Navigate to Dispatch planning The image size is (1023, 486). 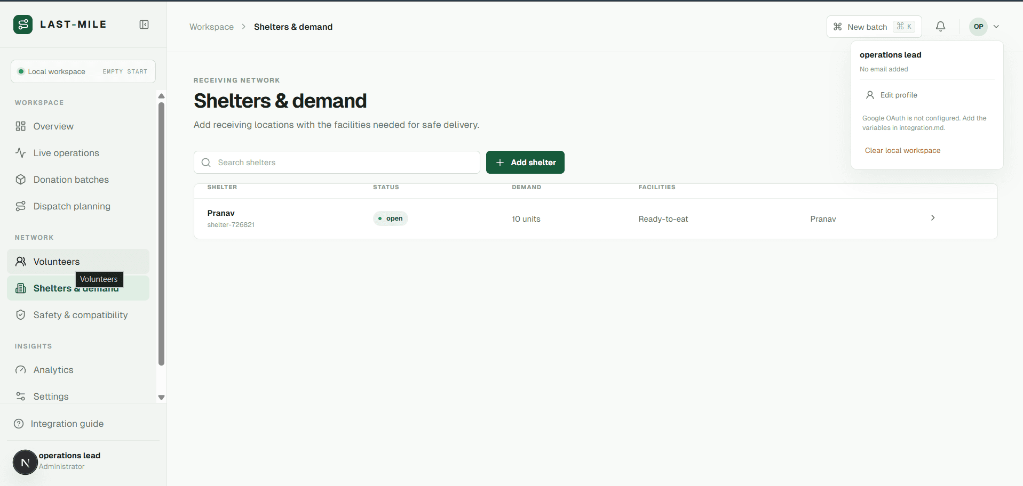(78, 206)
